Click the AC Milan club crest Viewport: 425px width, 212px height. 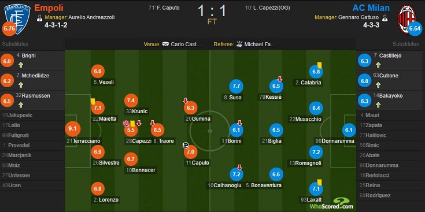[406, 19]
